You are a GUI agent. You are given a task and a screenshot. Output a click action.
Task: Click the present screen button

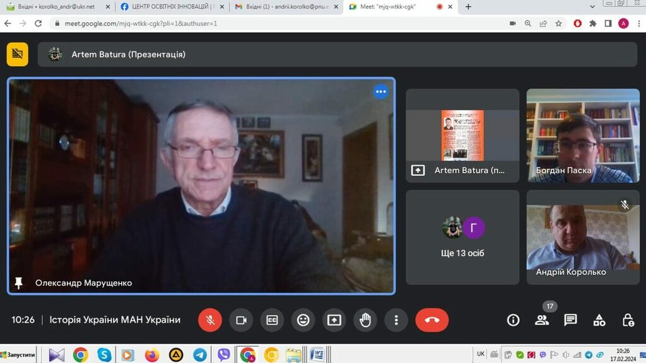coord(334,320)
